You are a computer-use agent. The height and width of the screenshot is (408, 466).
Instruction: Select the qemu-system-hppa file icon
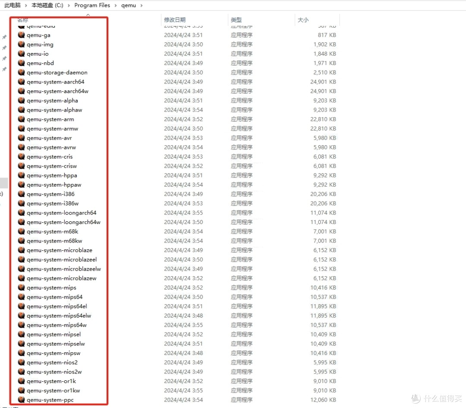(x=21, y=175)
